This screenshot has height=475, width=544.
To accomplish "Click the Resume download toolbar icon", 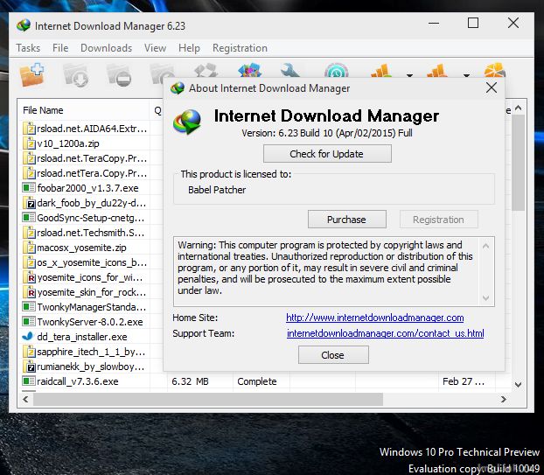I will (x=75, y=75).
